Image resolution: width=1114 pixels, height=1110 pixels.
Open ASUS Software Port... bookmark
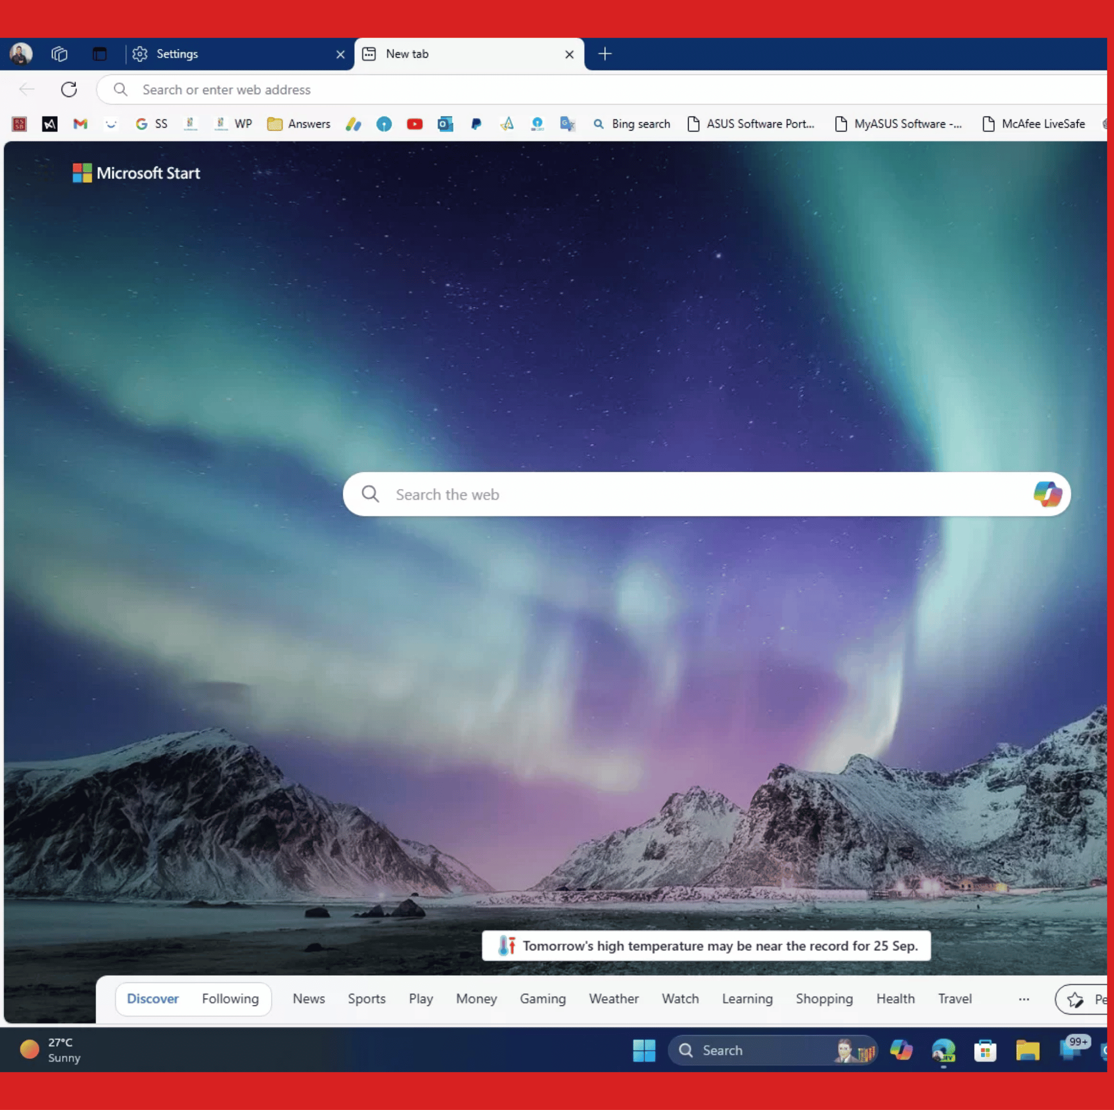coord(751,123)
